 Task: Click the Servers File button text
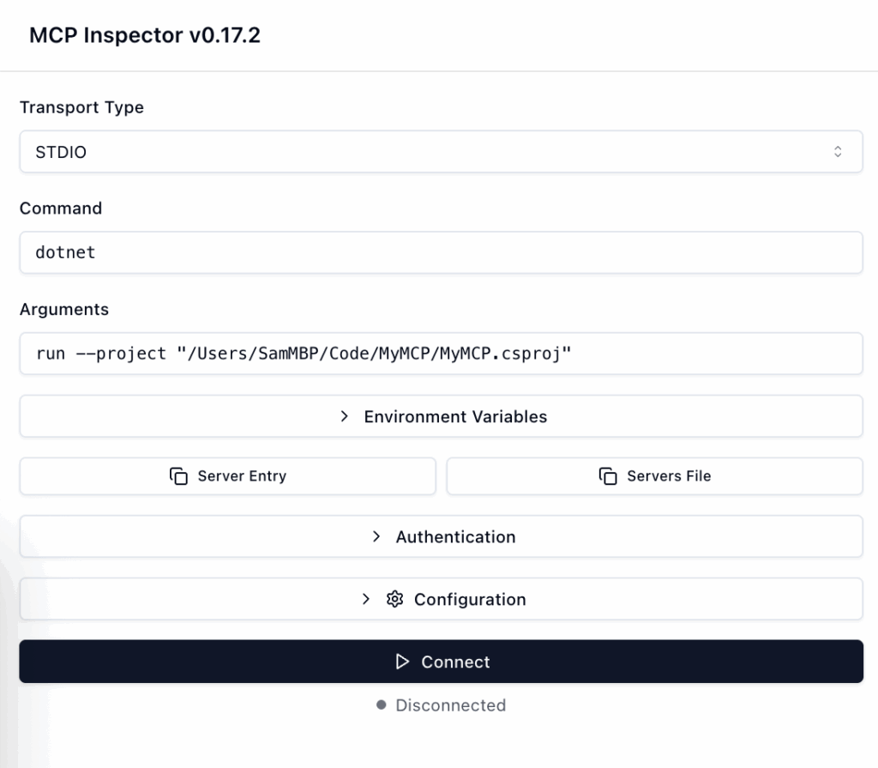tap(669, 476)
